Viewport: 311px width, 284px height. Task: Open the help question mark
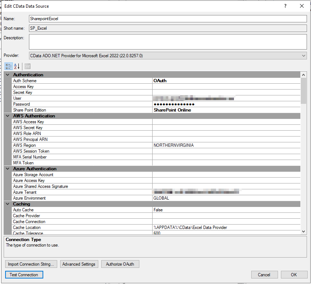pos(285,6)
